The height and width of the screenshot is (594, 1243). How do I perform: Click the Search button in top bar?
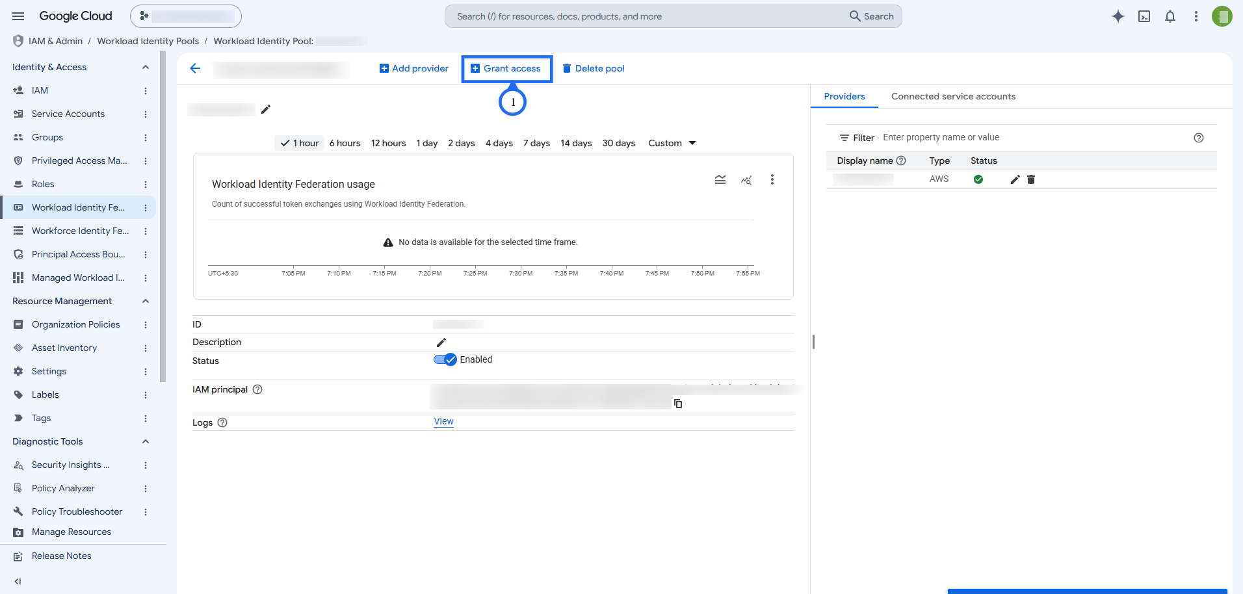(x=872, y=16)
